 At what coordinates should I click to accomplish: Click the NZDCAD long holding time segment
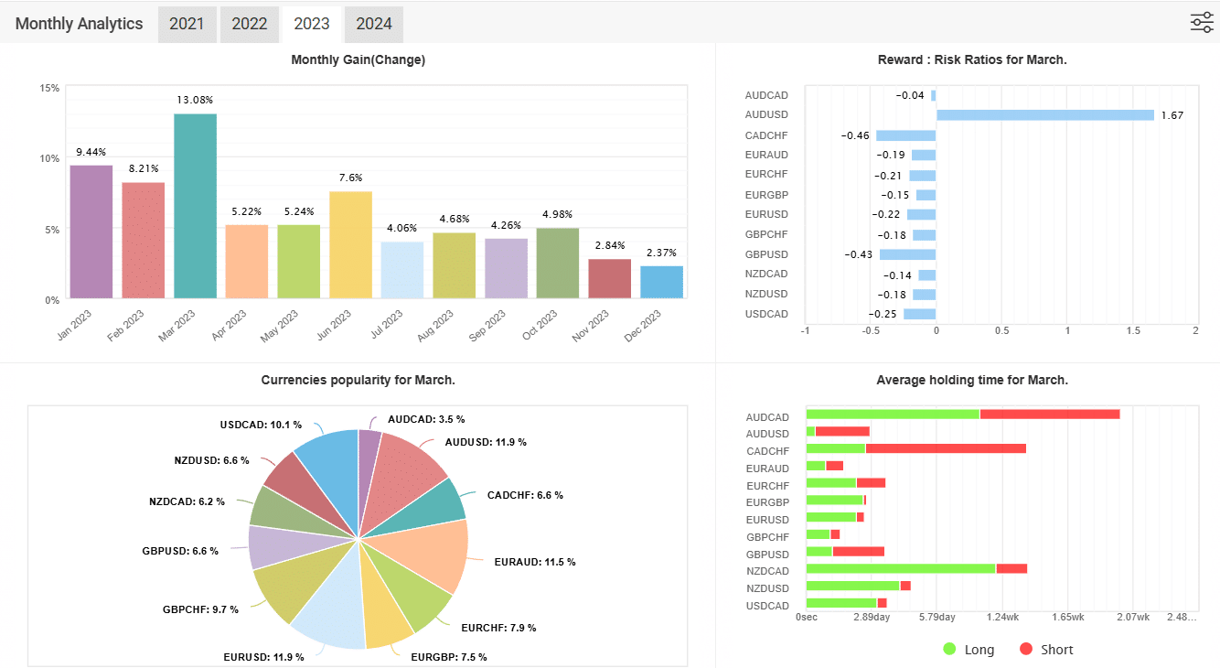[900, 569]
